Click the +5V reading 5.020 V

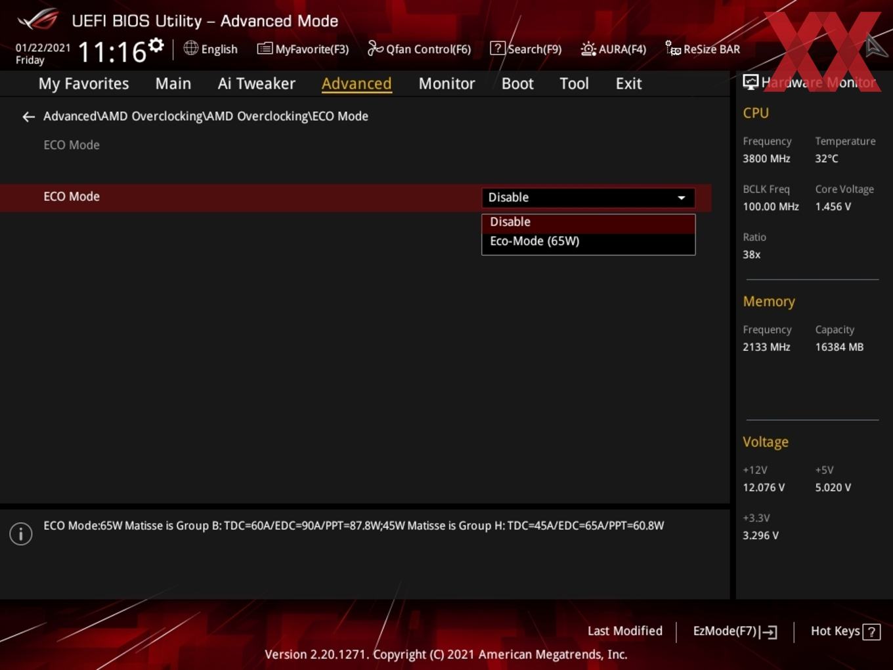tap(833, 487)
